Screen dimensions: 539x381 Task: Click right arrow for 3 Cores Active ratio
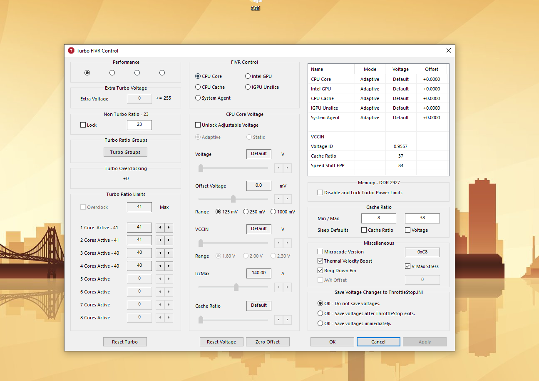click(x=169, y=253)
